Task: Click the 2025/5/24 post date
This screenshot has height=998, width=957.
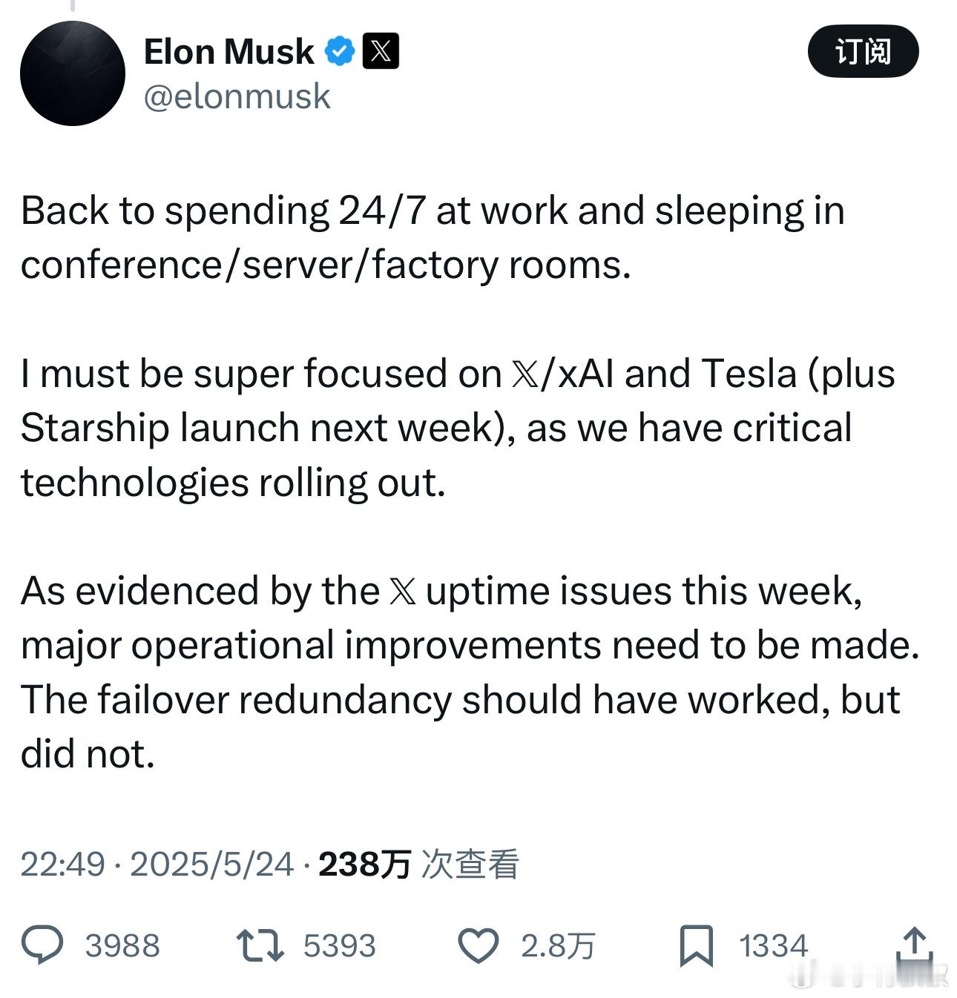Action: click(212, 864)
